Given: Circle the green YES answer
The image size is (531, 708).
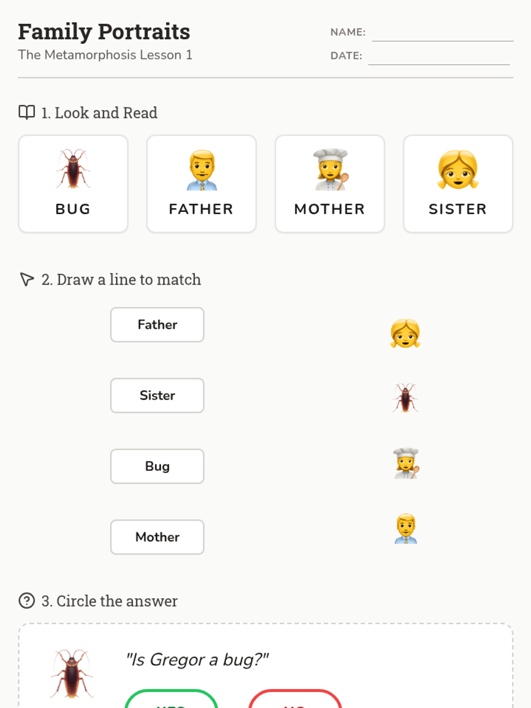Looking at the screenshot, I should (172, 699).
